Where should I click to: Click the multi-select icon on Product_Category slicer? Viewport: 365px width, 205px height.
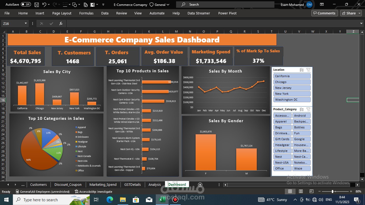pos(301,109)
